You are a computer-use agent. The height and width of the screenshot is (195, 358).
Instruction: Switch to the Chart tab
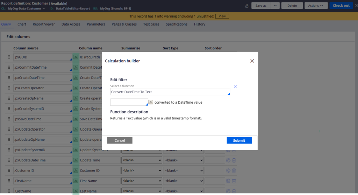point(22,24)
